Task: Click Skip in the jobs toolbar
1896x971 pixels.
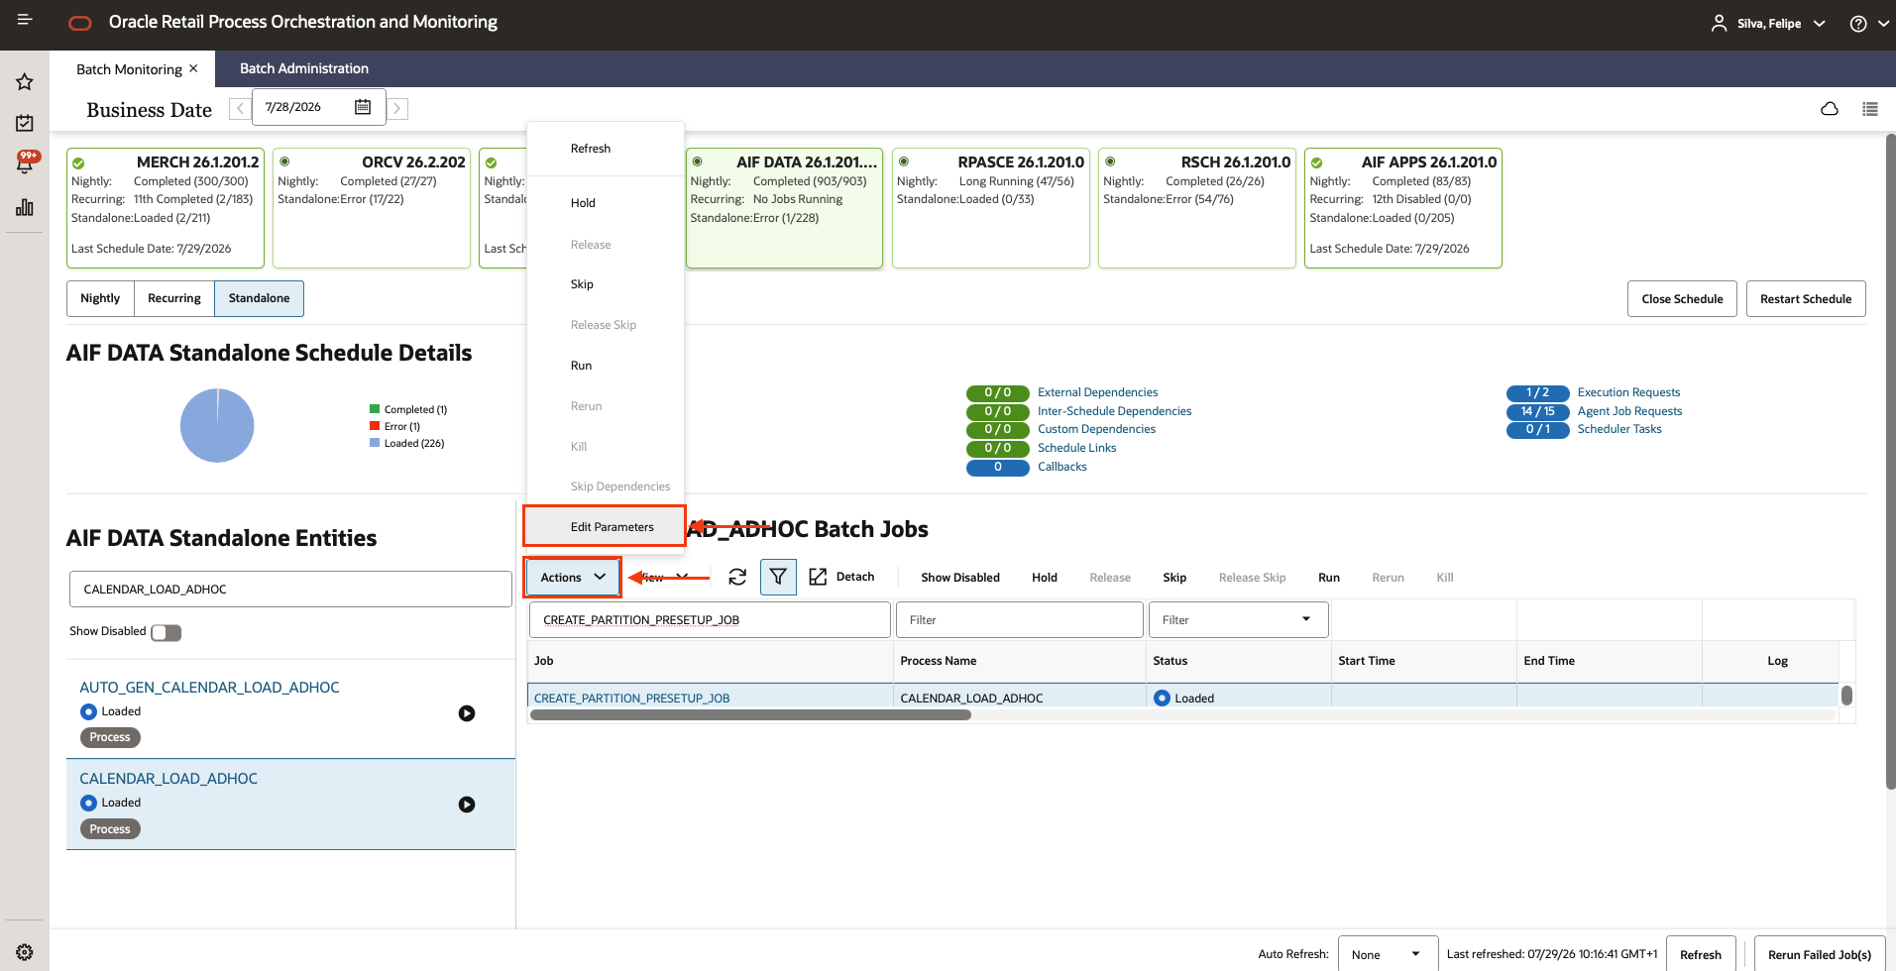Action: (x=1174, y=578)
